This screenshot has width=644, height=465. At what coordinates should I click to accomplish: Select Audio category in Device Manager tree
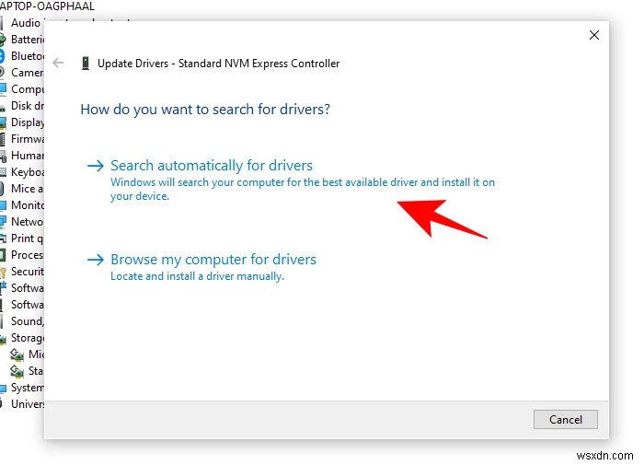click(26, 23)
